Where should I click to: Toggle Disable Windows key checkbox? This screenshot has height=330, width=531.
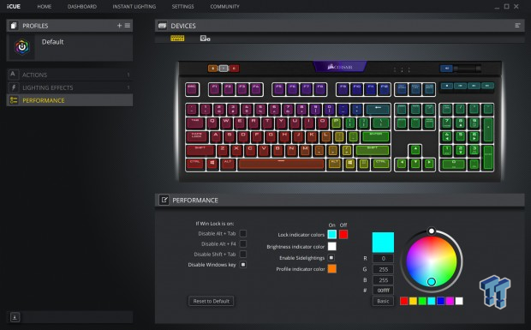pos(243,265)
